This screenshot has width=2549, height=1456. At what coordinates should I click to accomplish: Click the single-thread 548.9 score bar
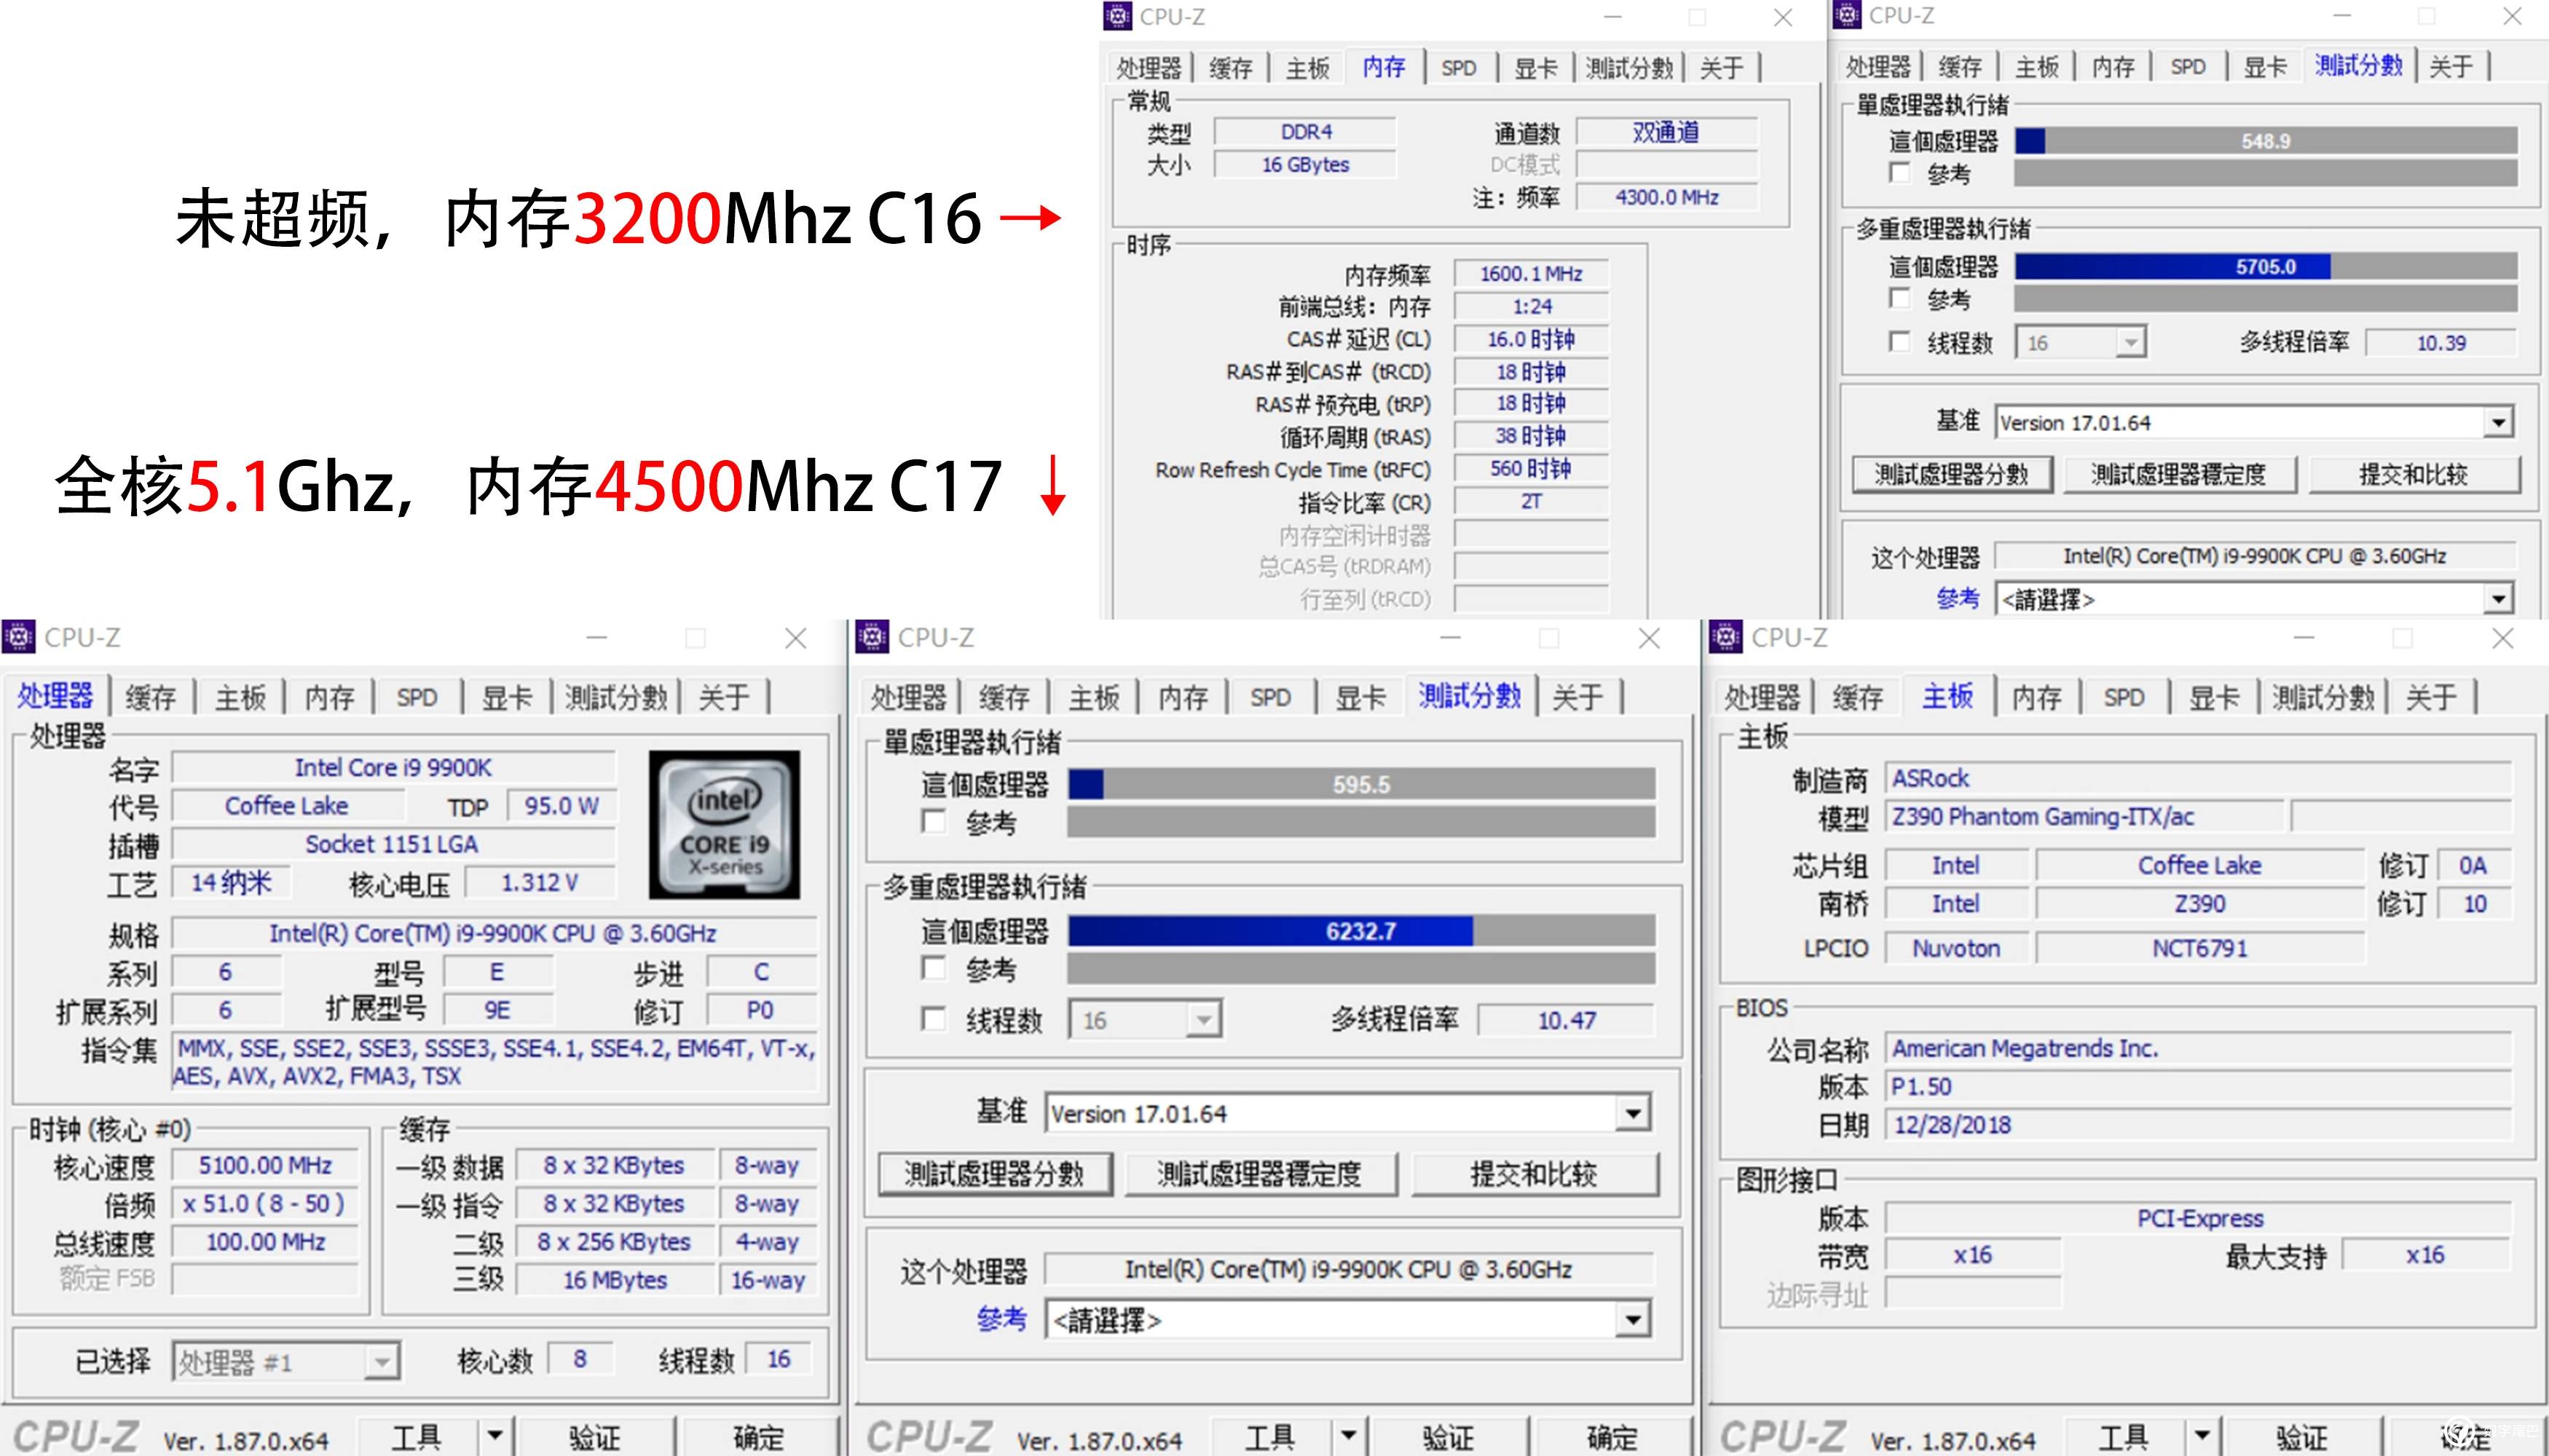pyautogui.click(x=2266, y=141)
